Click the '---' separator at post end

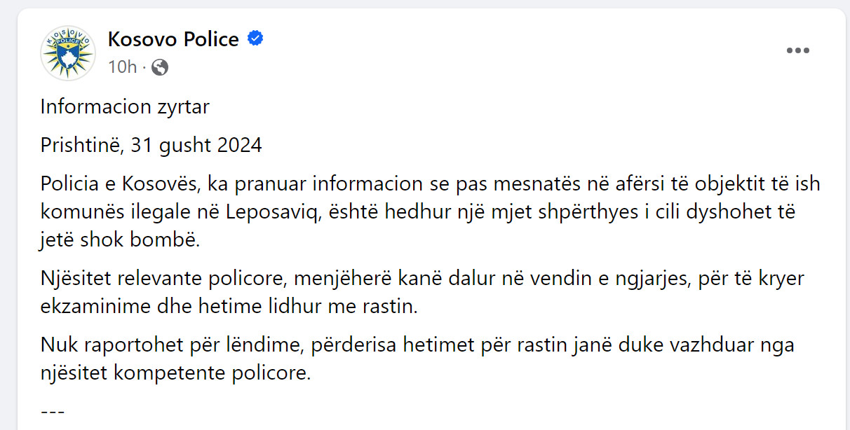click(53, 410)
